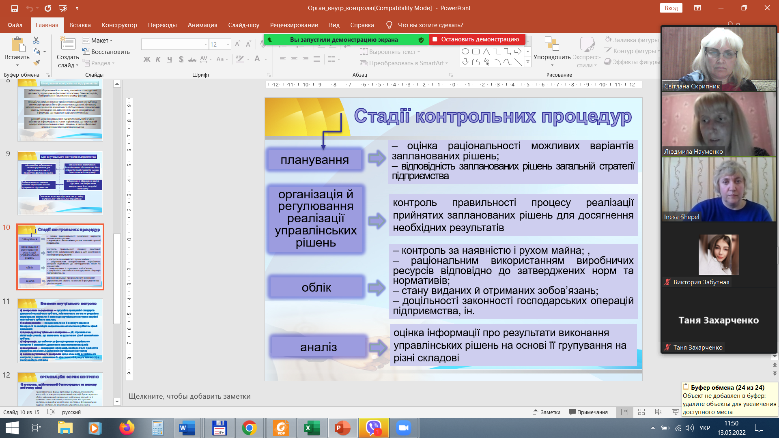
Task: Toggle Bold (Ж) formatting
Action: [x=147, y=59]
